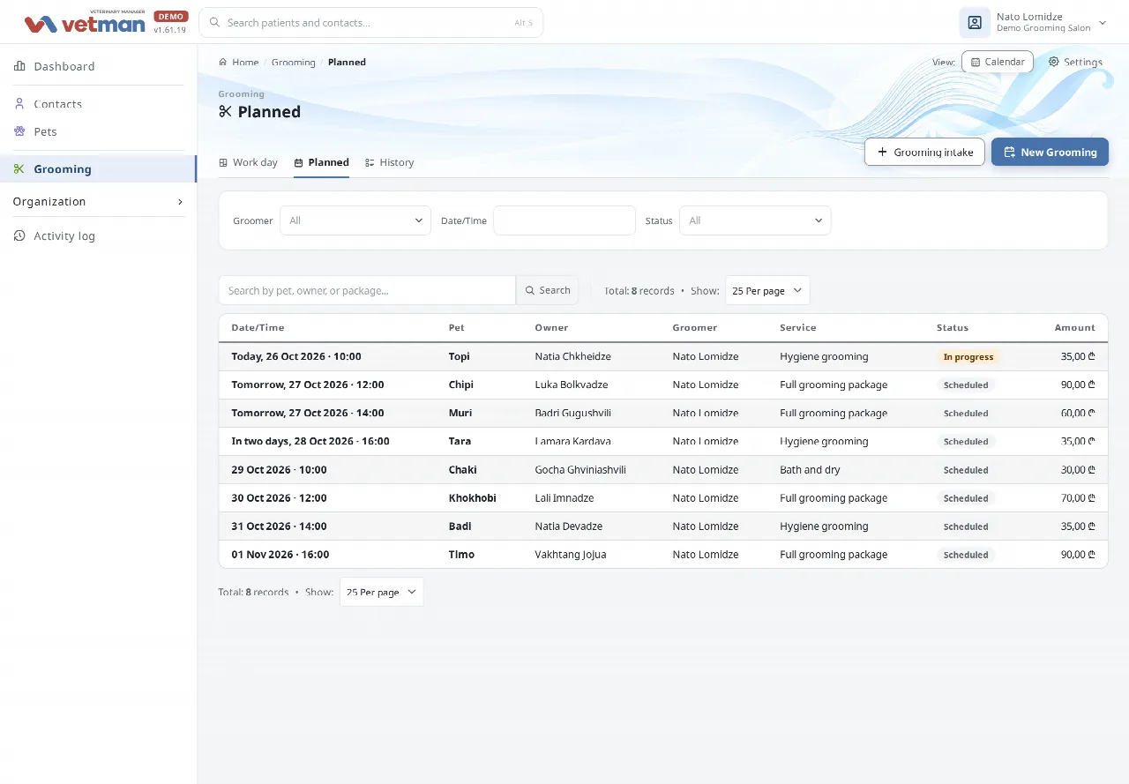Click the In two days, 28 Oct 2026 · 16:00 entry
This screenshot has width=1129, height=784.
[310, 441]
